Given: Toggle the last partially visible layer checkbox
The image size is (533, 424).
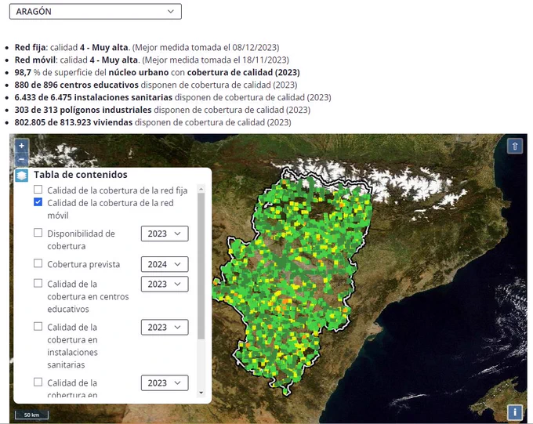Looking at the screenshot, I should tap(38, 382).
